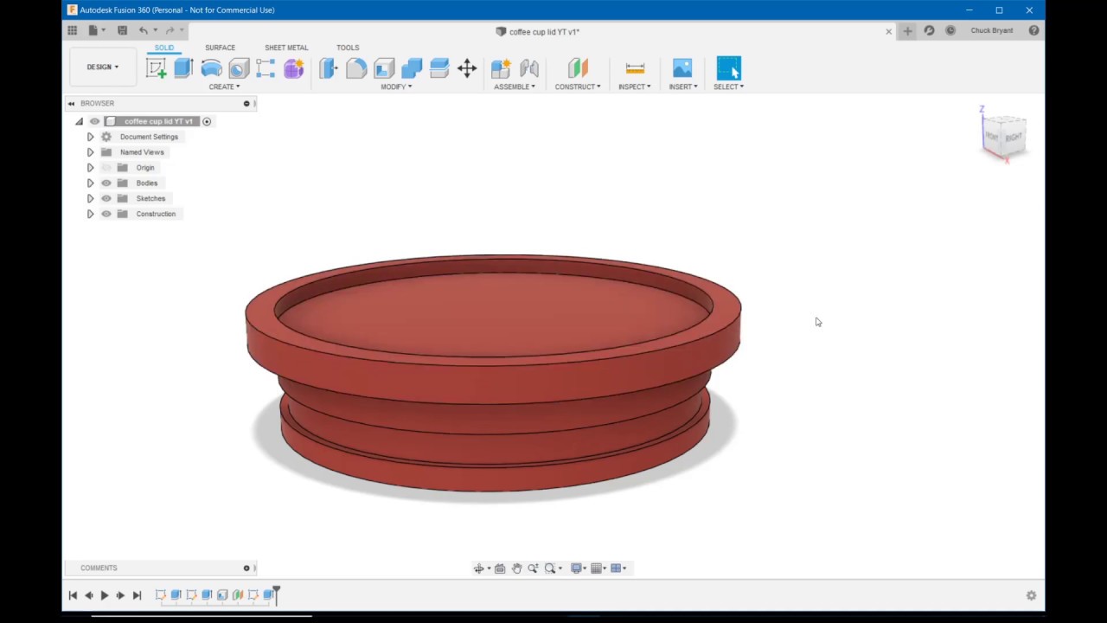Toggle visibility of coffee cup lid component

click(x=94, y=121)
